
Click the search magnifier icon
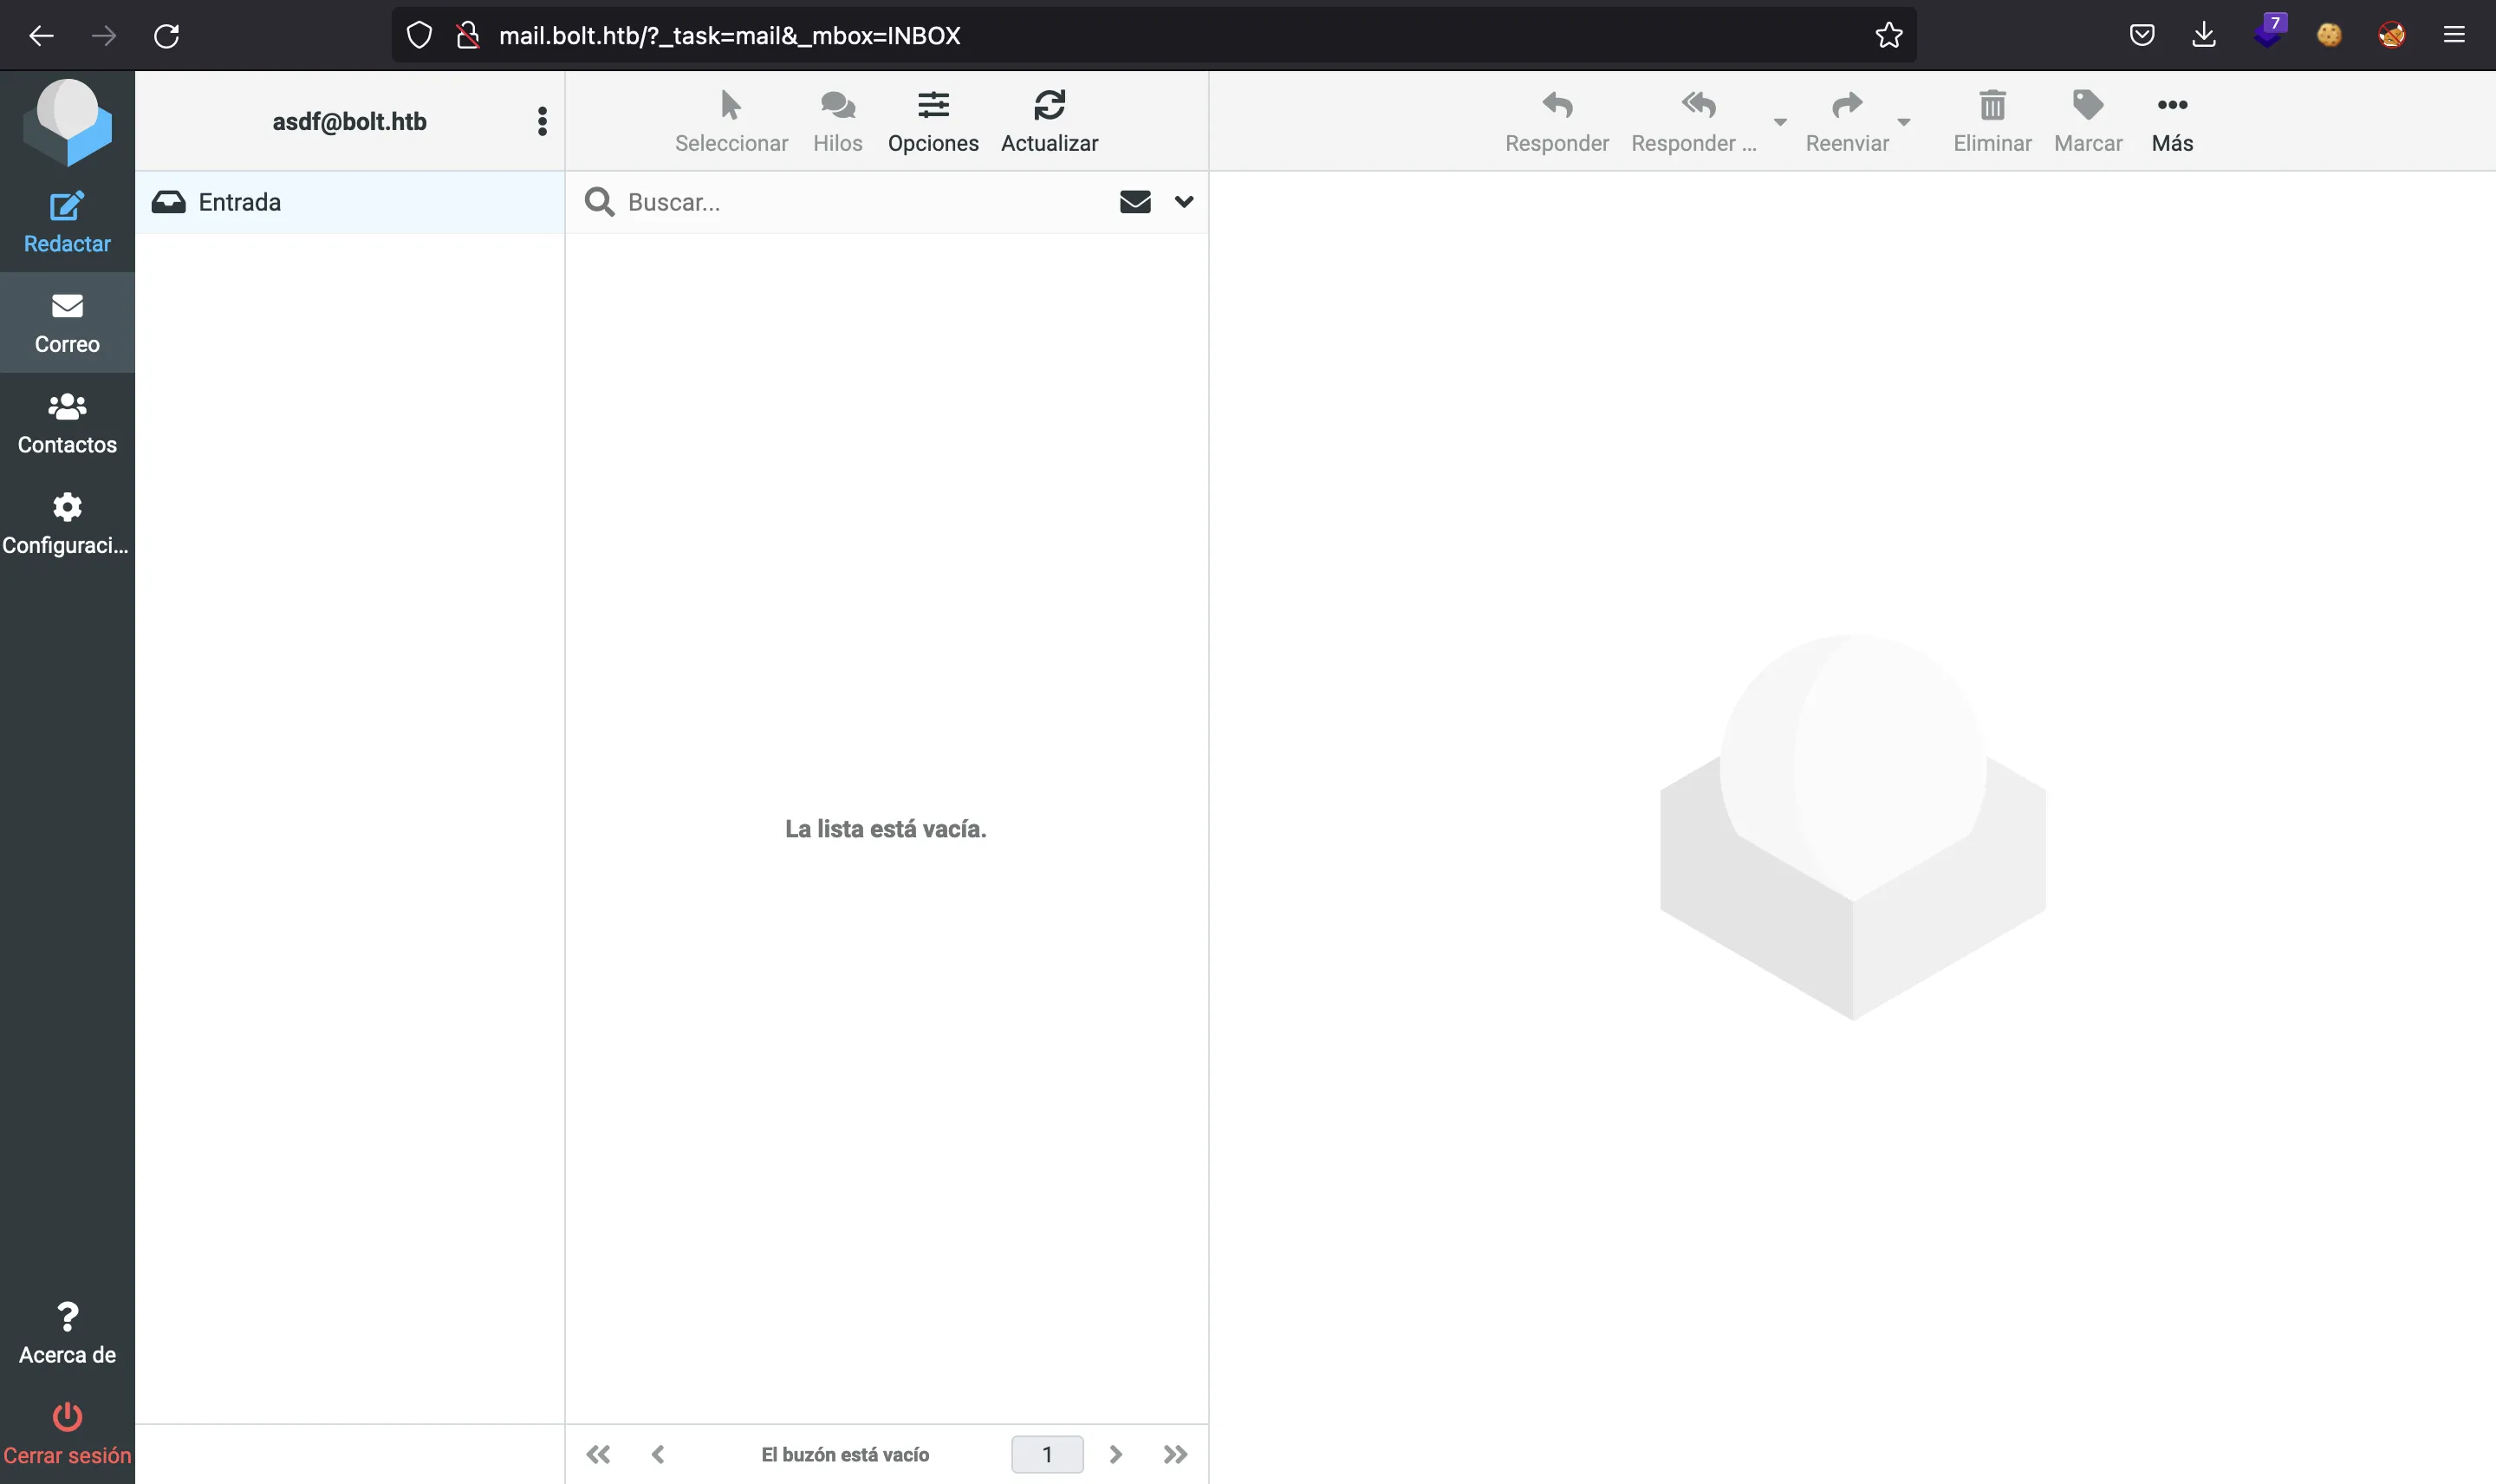pos(599,202)
